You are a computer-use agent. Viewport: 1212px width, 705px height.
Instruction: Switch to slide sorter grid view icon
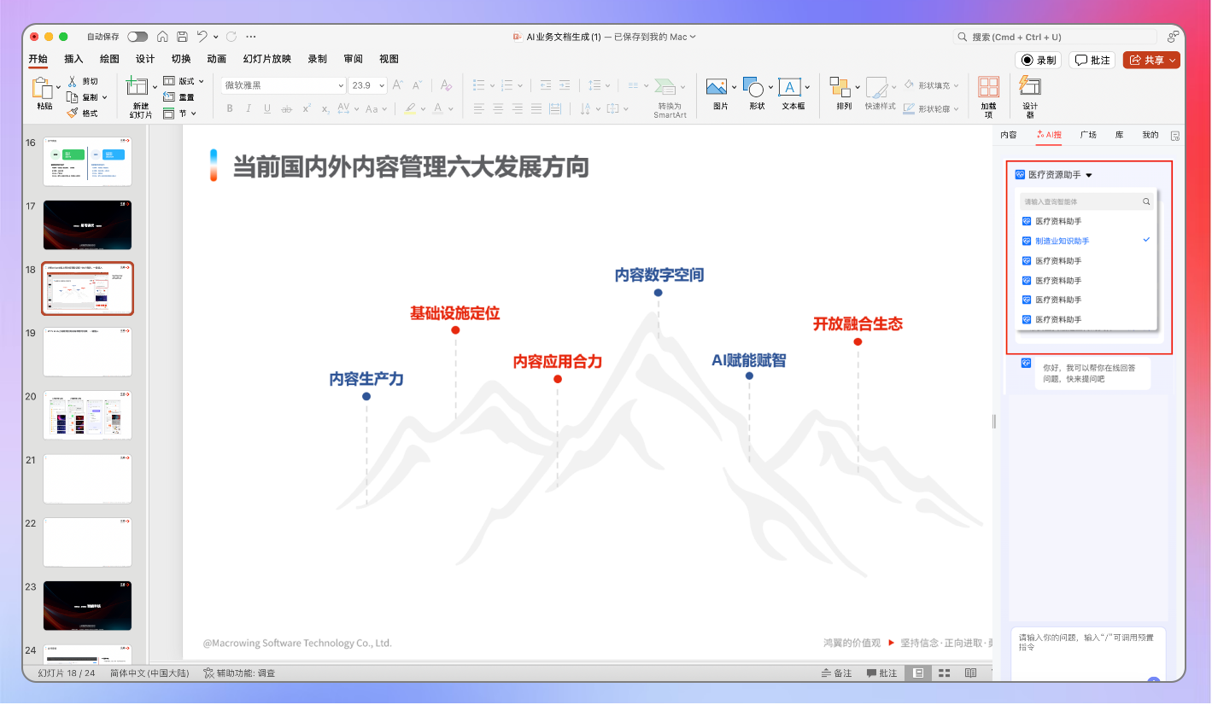coord(944,673)
